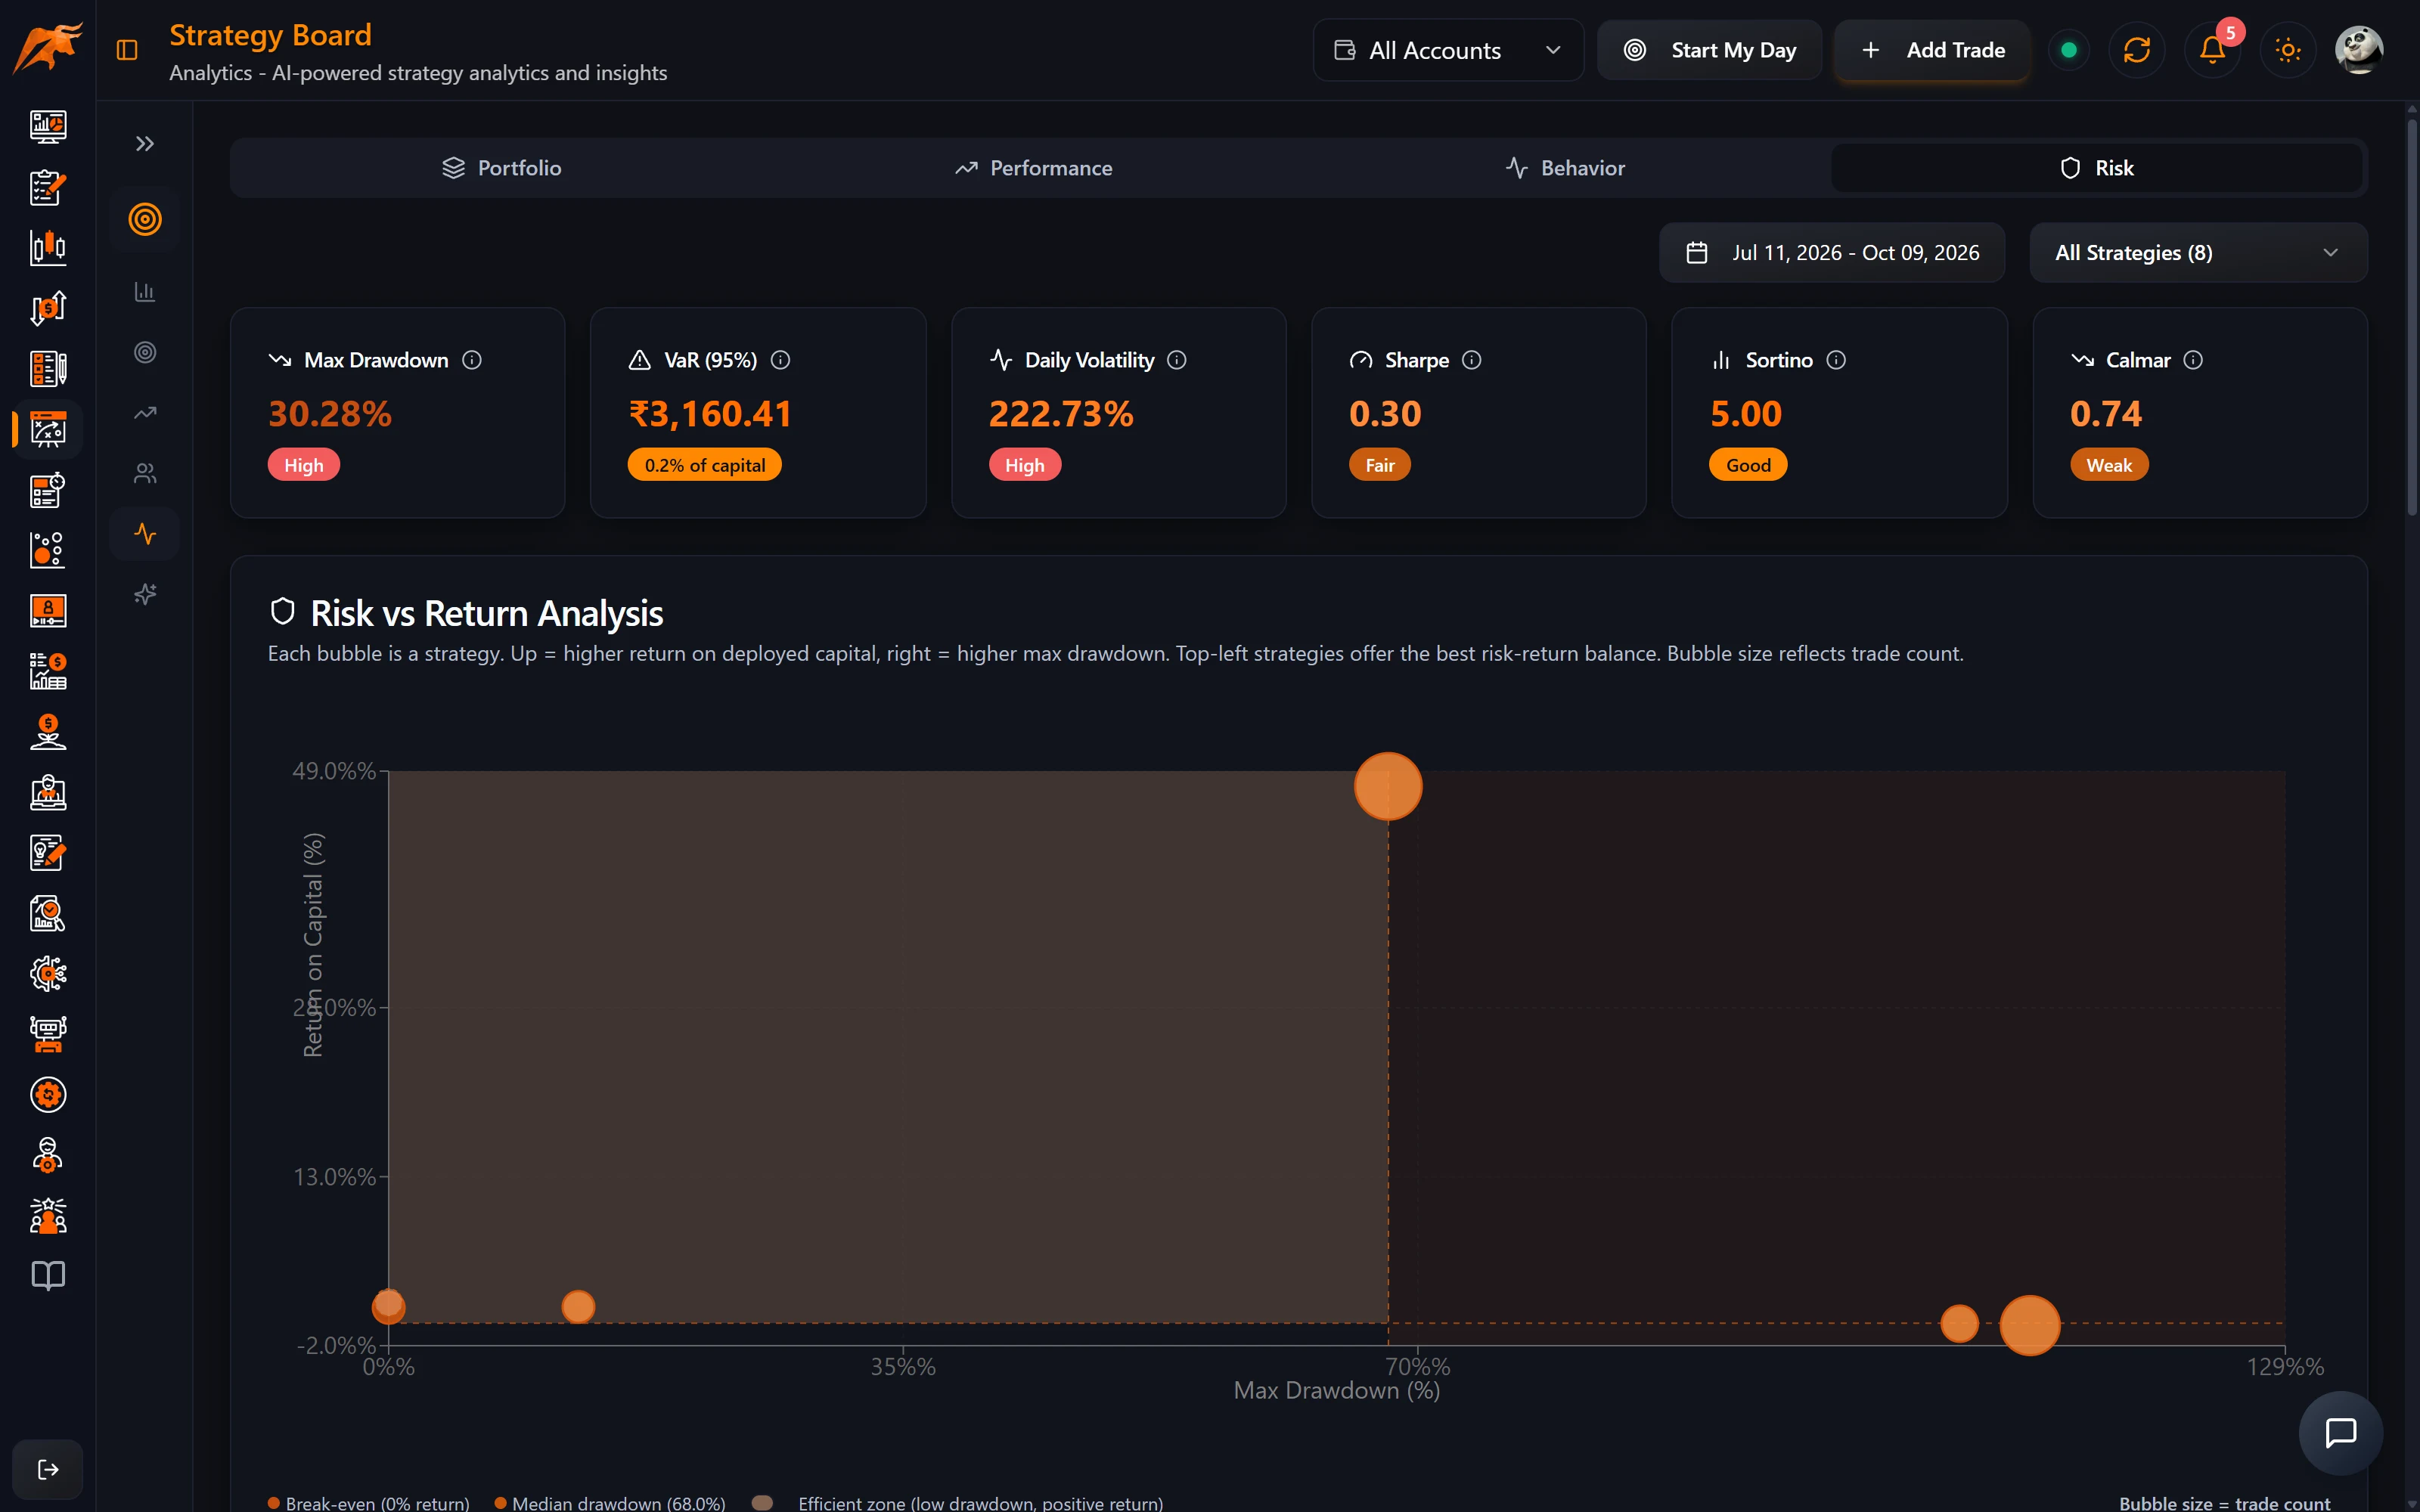Click the page vertical scrollbar
The height and width of the screenshot is (1512, 2420).
(x=2412, y=320)
